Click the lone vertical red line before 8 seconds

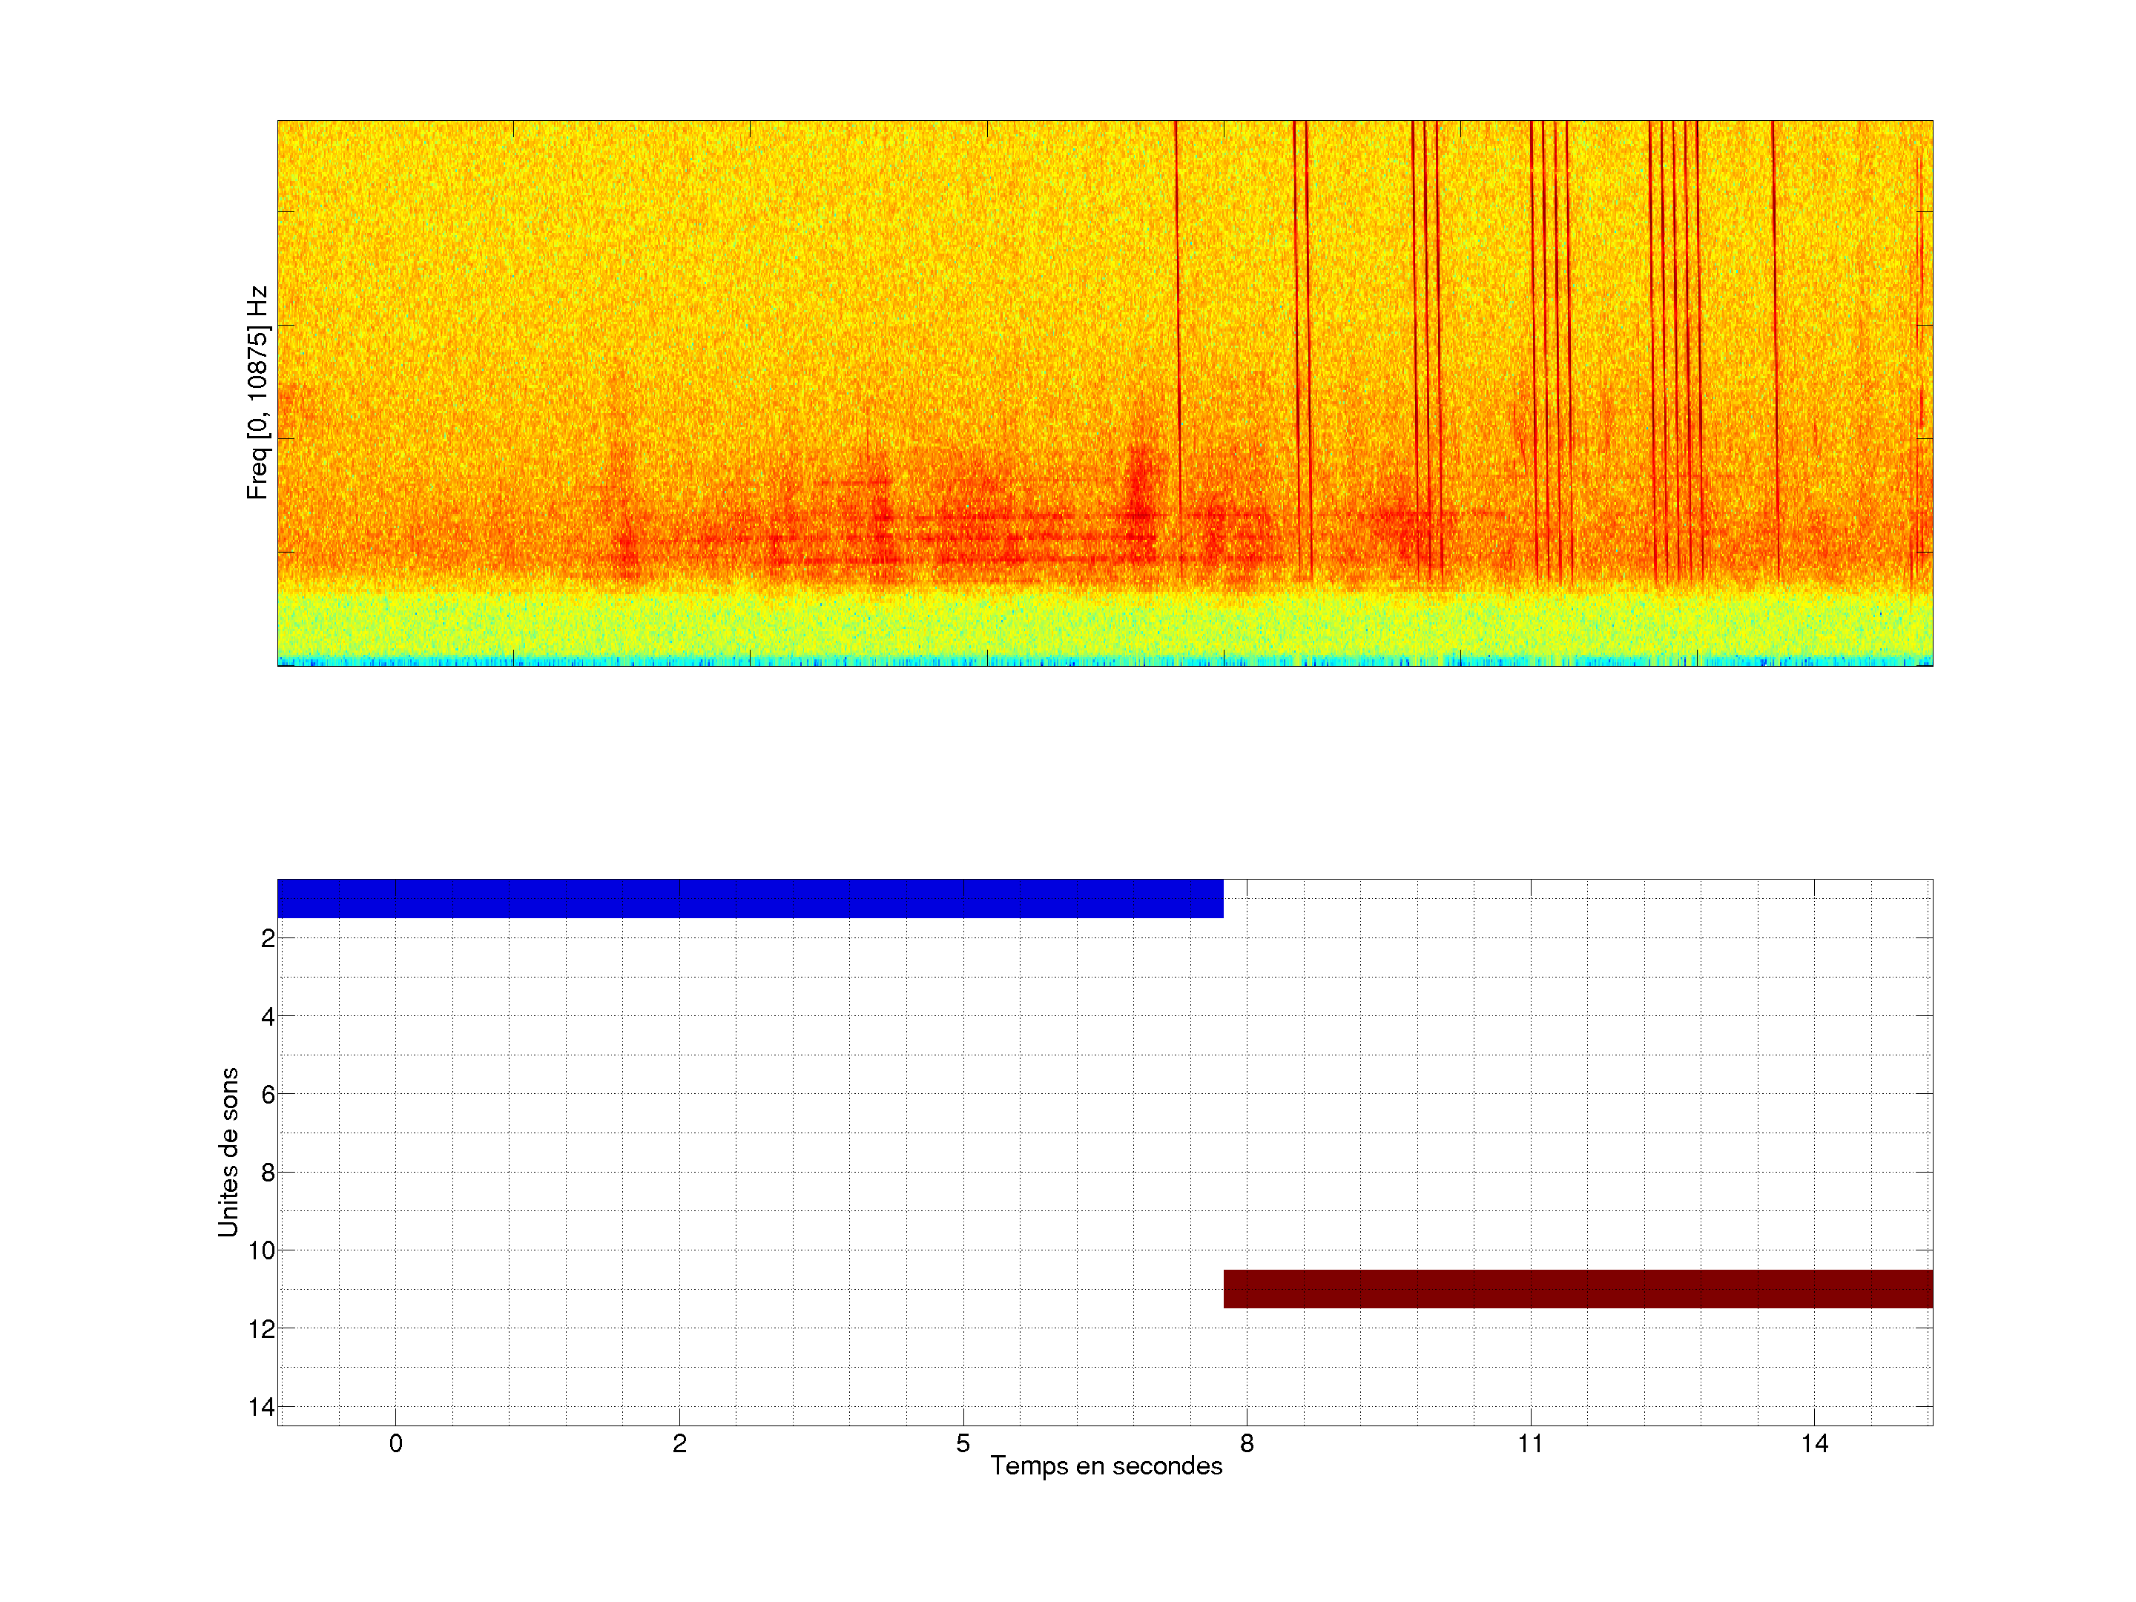click(1177, 290)
